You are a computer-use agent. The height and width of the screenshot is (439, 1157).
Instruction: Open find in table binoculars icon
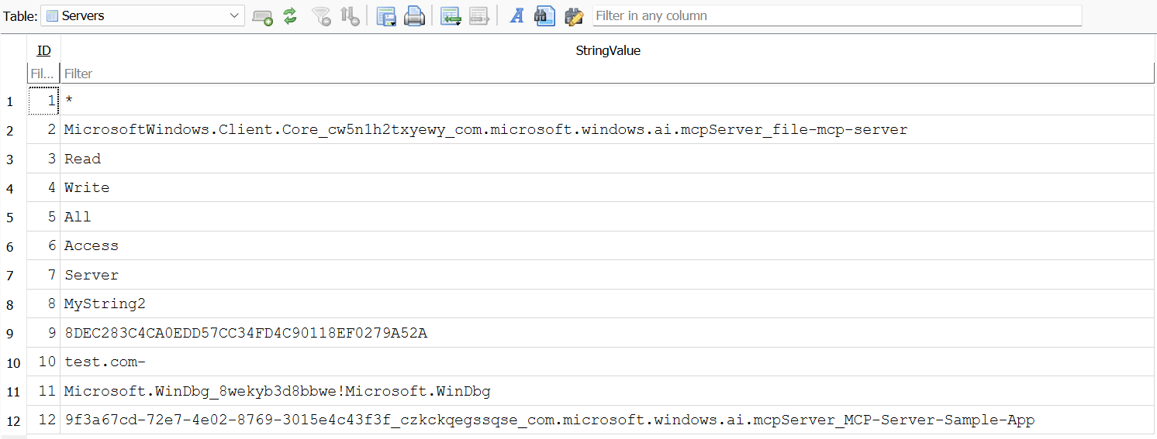[x=545, y=16]
